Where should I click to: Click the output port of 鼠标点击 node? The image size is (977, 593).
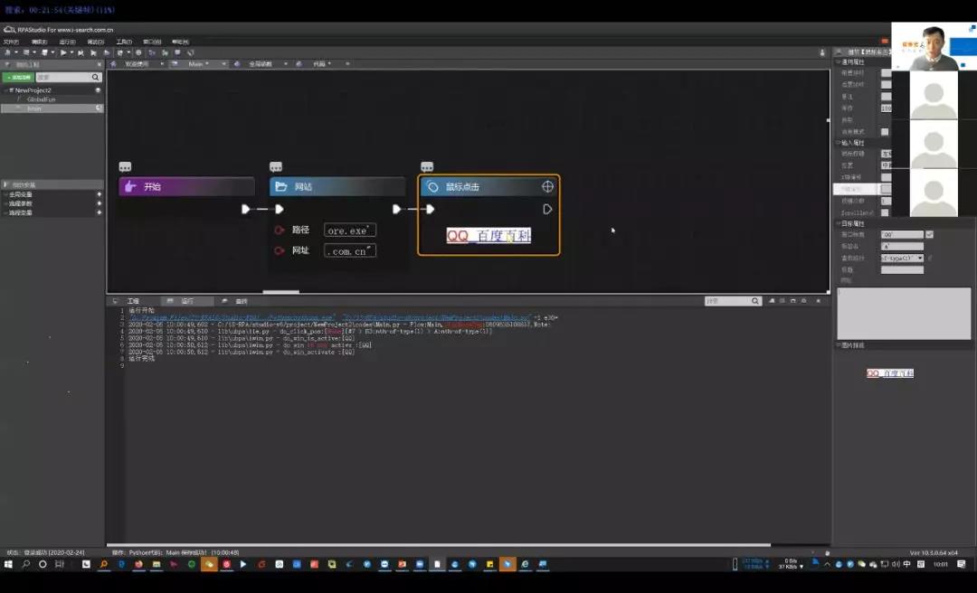547,209
